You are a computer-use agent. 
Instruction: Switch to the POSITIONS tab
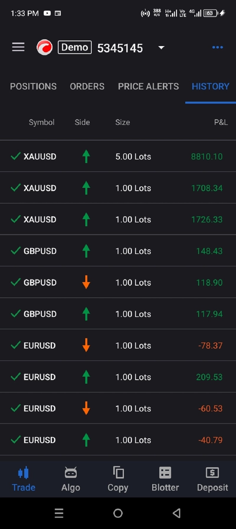point(33,86)
